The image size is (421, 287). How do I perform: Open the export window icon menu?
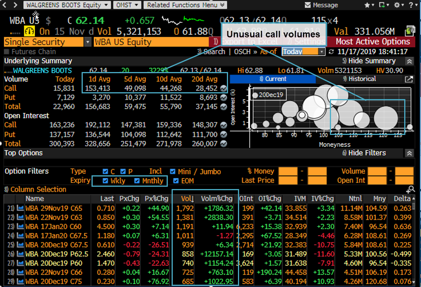(x=384, y=5)
